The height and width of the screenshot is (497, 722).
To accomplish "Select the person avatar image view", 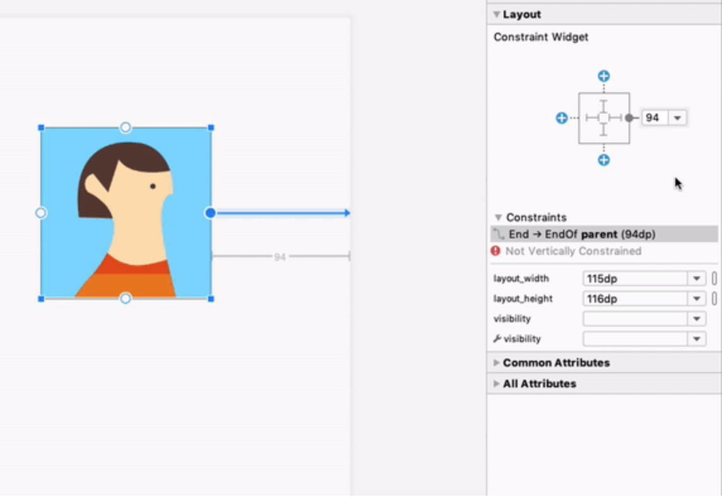I will [x=126, y=213].
